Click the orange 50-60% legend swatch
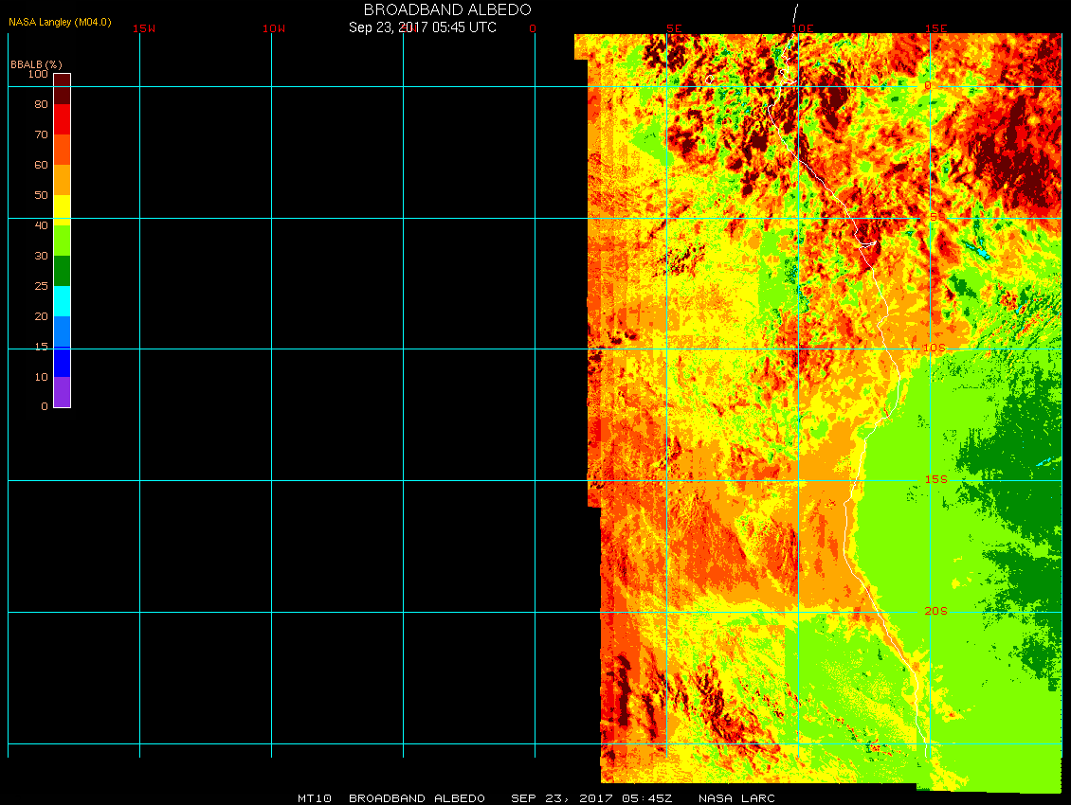 pyautogui.click(x=62, y=180)
